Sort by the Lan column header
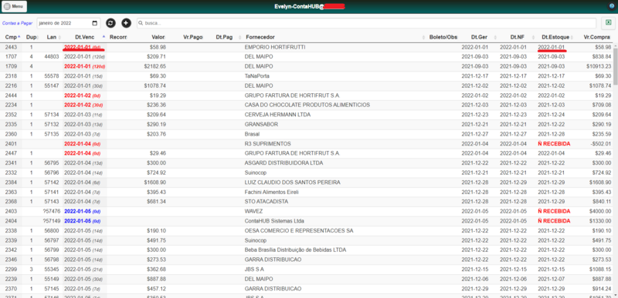The image size is (618, 298). tap(51, 37)
